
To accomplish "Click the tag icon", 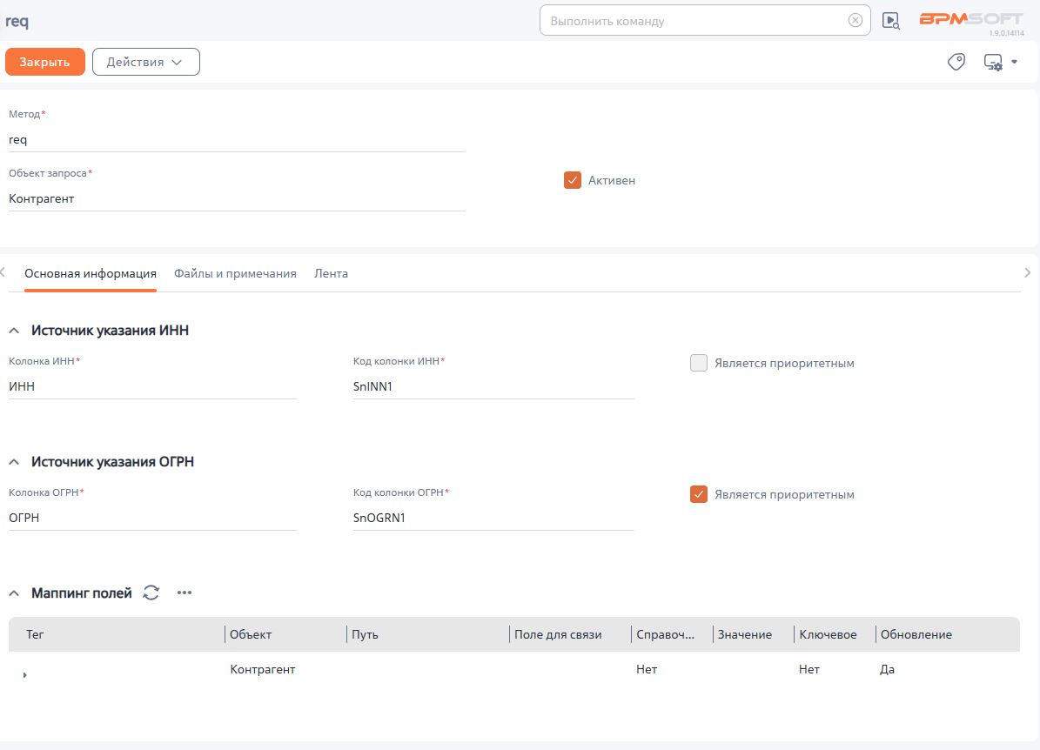I will pyautogui.click(x=956, y=62).
